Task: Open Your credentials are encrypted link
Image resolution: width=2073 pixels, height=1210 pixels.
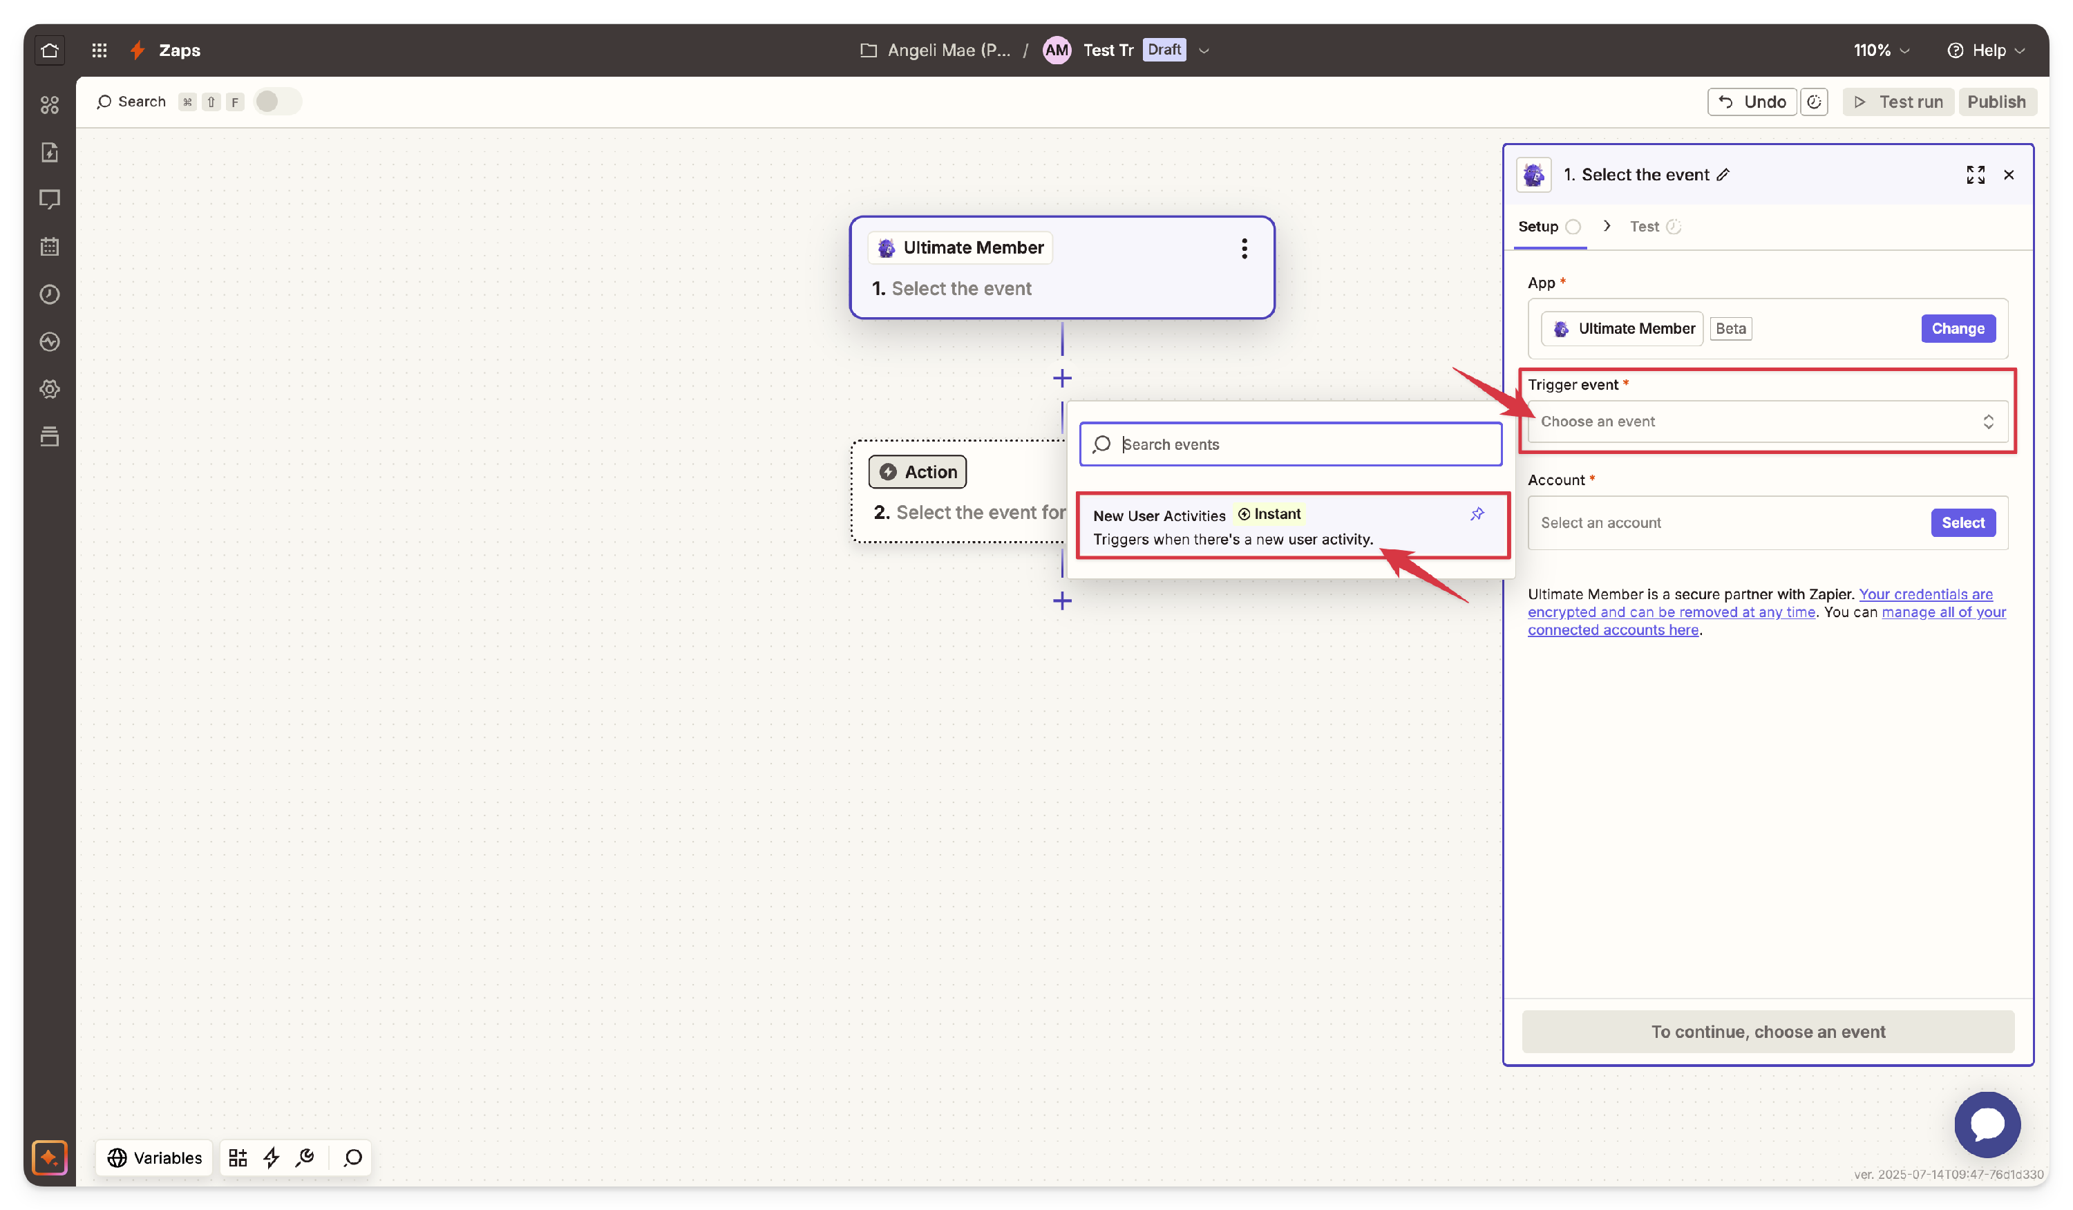Action: coord(1761,603)
